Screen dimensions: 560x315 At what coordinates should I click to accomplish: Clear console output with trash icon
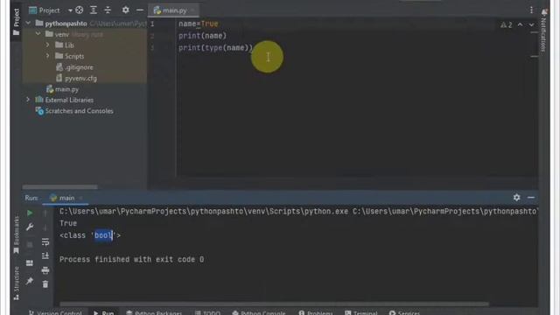[x=45, y=284]
